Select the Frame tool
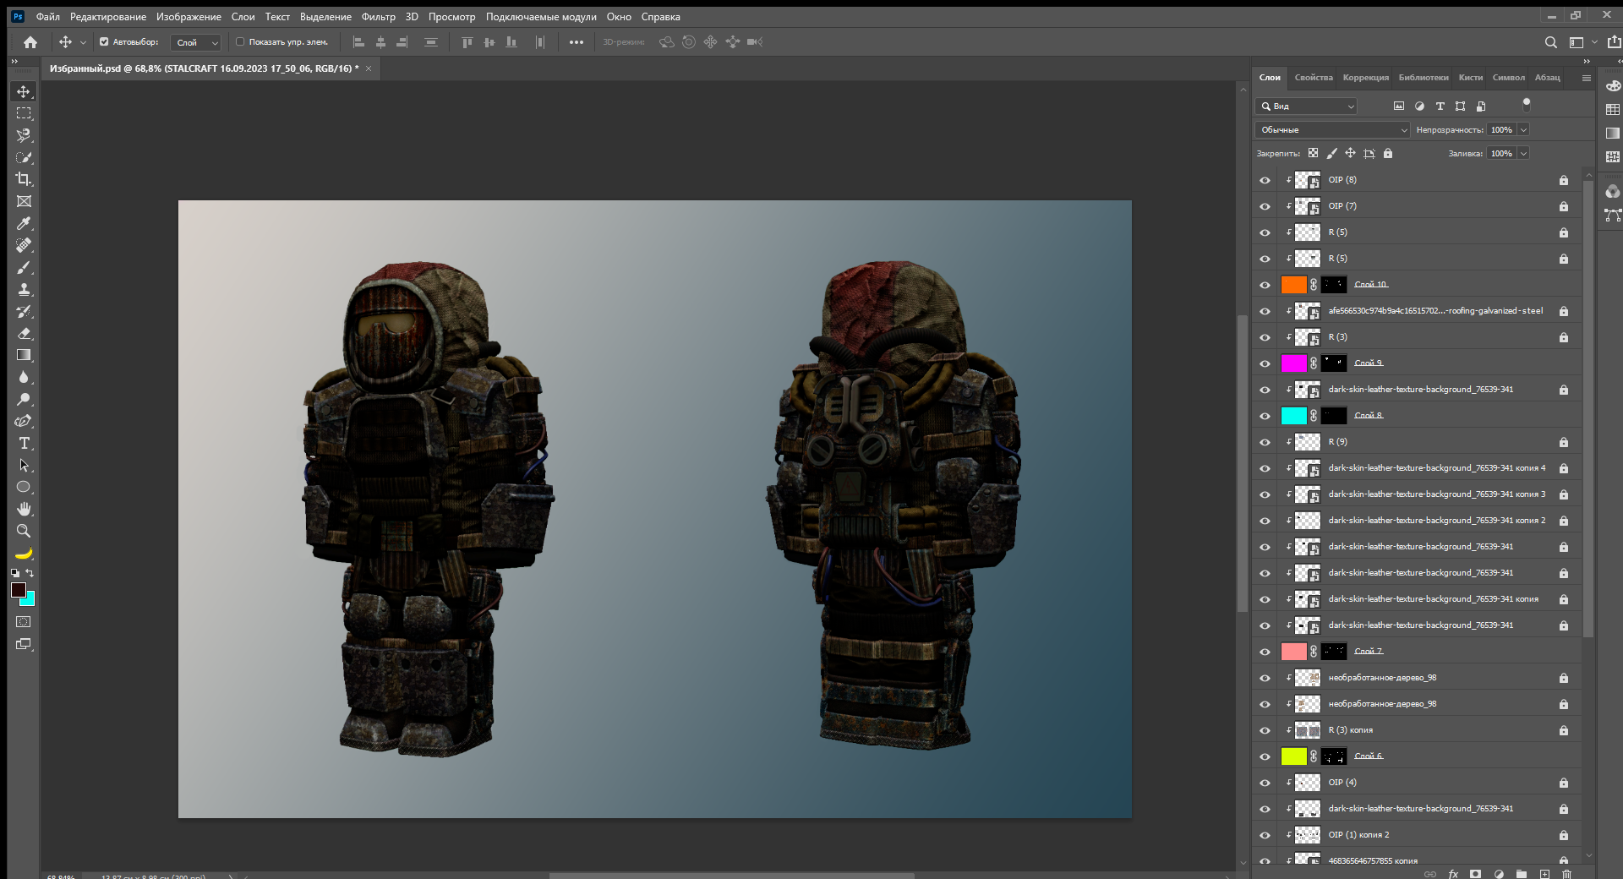This screenshot has width=1623, height=879. (x=24, y=201)
